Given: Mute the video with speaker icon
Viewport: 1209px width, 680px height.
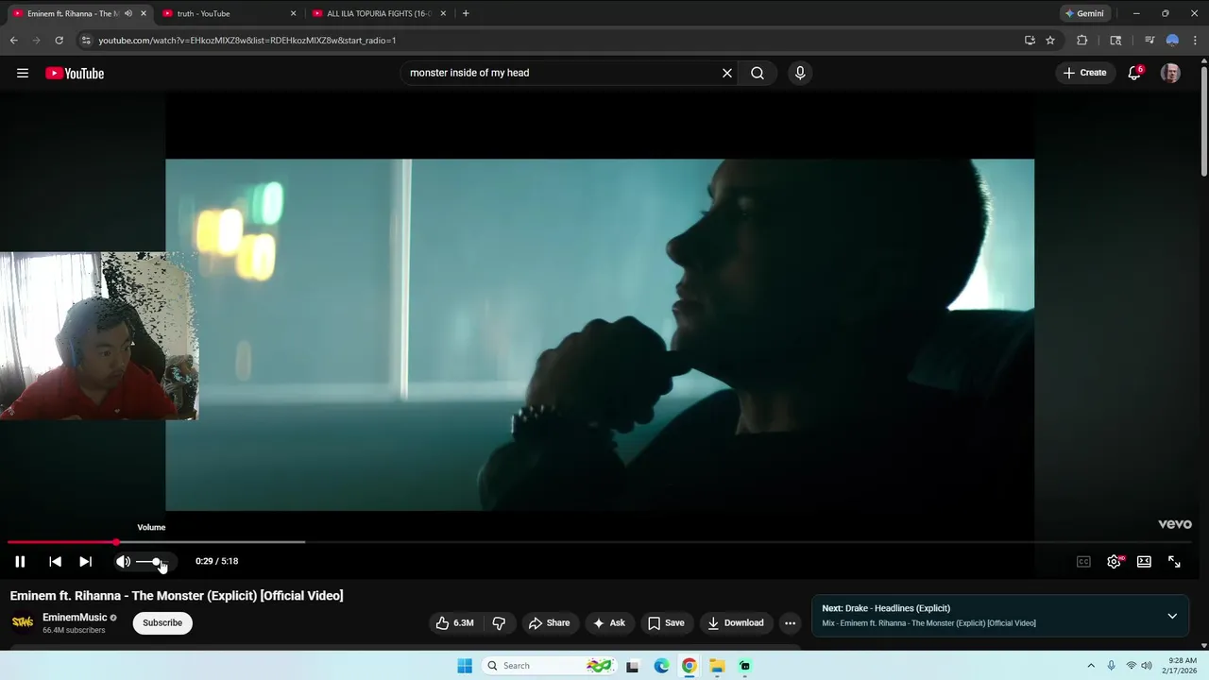Looking at the screenshot, I should [x=123, y=561].
